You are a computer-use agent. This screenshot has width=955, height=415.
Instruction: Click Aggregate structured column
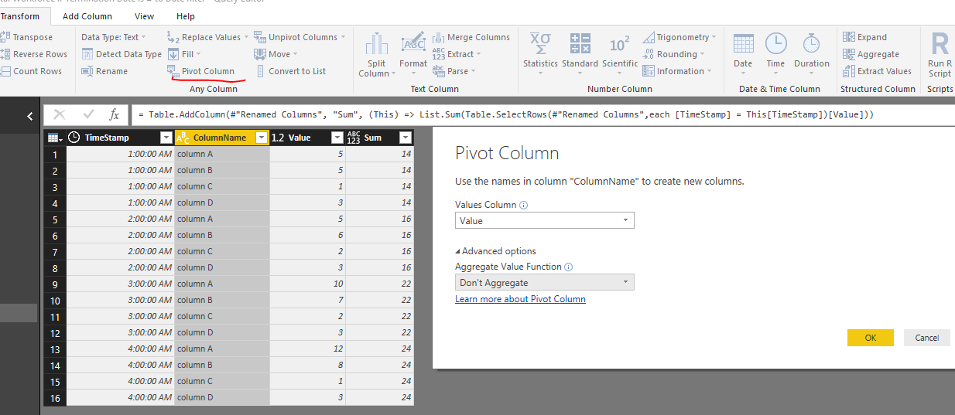pos(871,54)
